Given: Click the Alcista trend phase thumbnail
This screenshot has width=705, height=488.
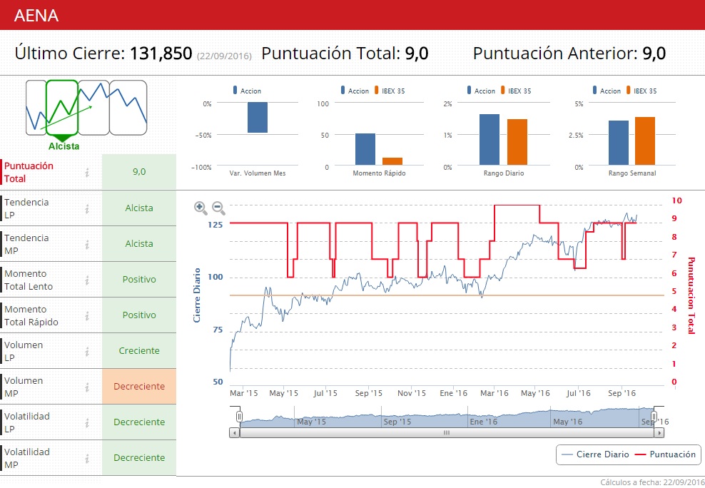Looking at the screenshot, I should point(62,108).
